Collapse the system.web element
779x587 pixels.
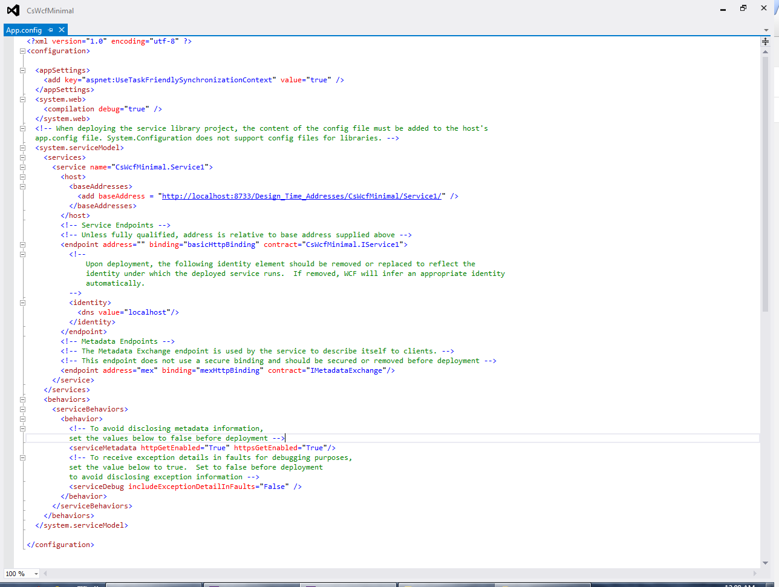click(22, 99)
